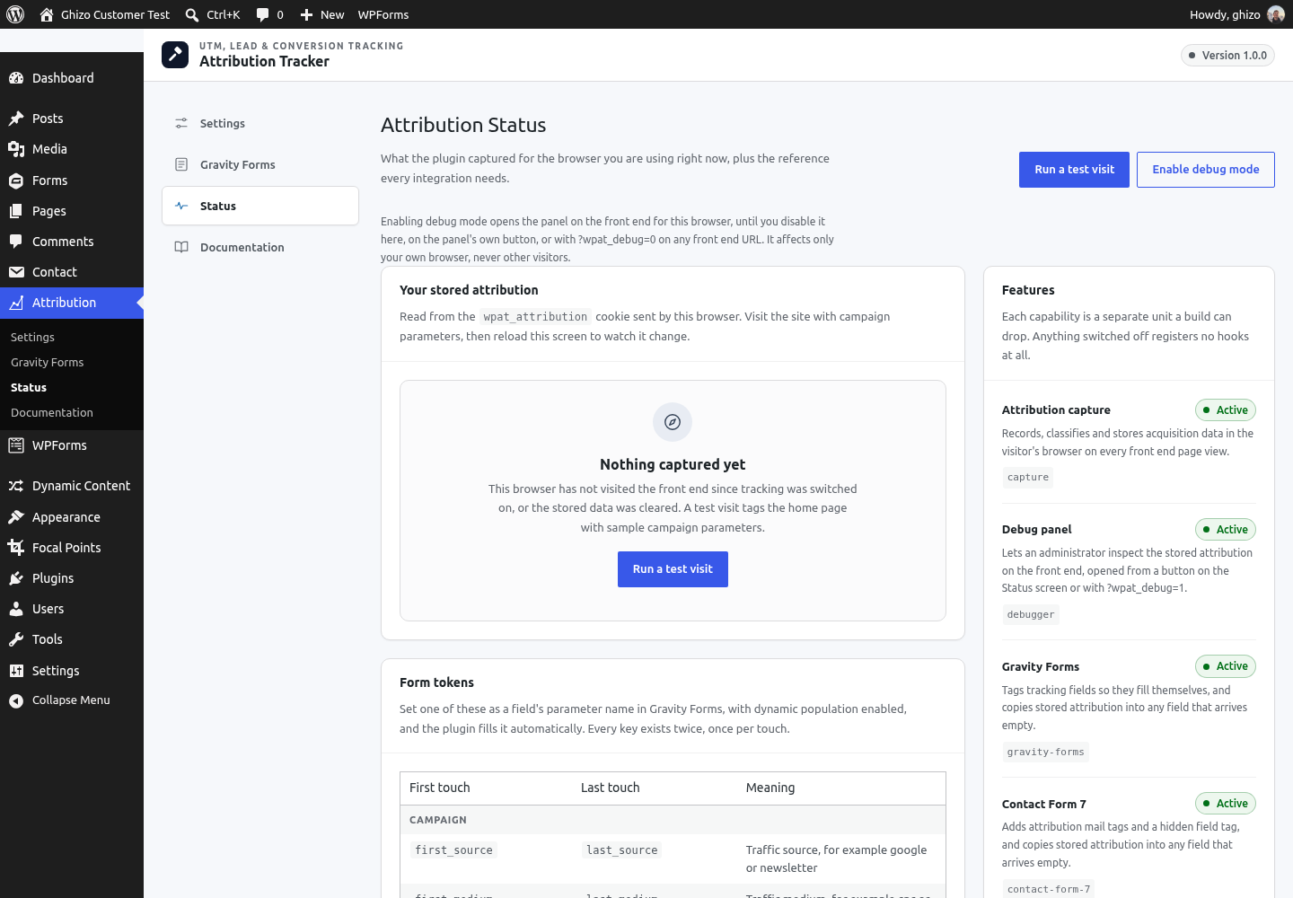Screen dimensions: 1293x898
Task: Click the home icon beside Ghizo Customer Test
Action: pos(47,14)
